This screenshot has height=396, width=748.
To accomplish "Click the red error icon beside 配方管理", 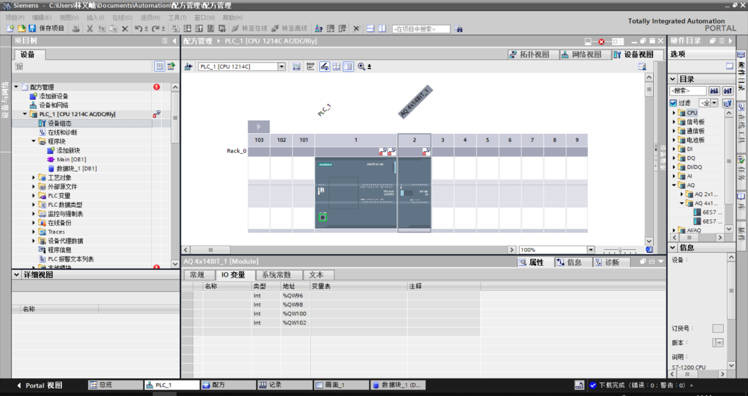I will (x=156, y=87).
